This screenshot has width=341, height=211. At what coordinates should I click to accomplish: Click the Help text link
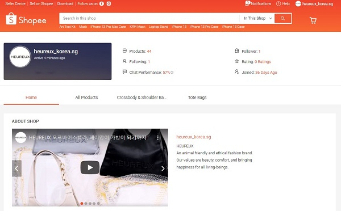pos(286,4)
